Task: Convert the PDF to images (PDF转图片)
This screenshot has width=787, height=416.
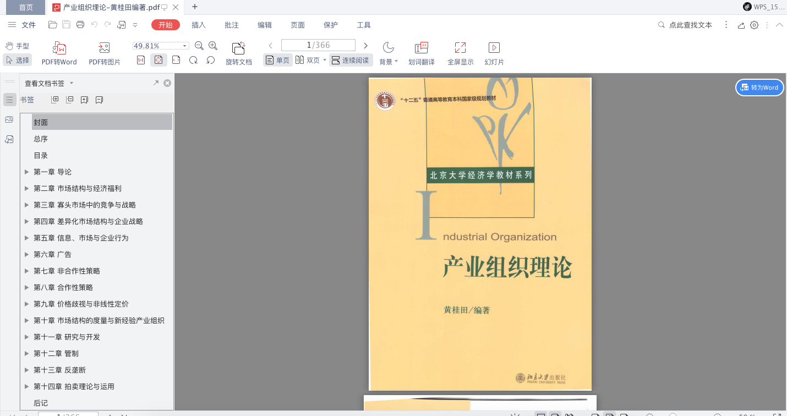Action: click(105, 54)
